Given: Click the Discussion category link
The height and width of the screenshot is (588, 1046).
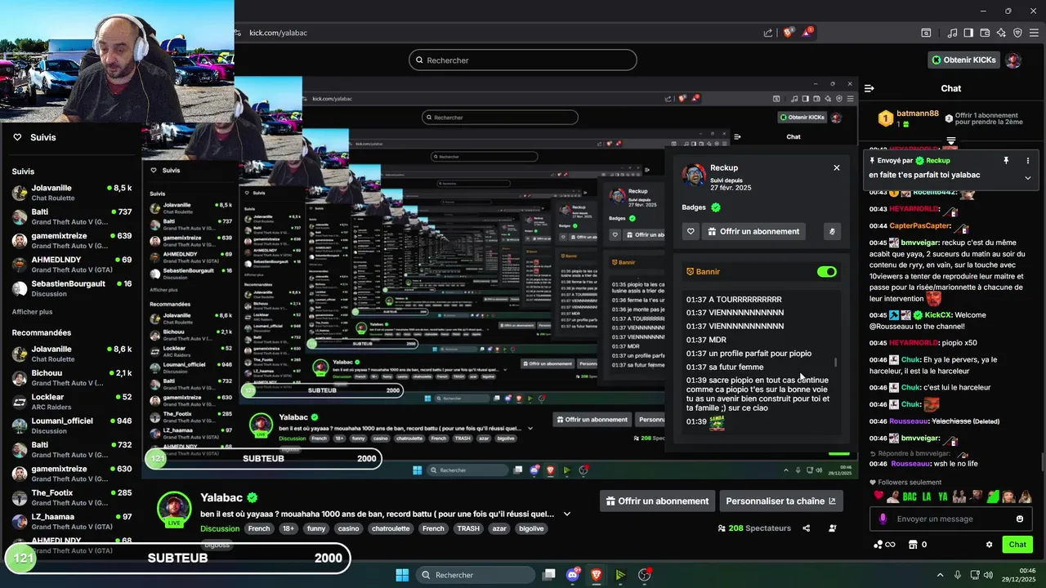Looking at the screenshot, I should (220, 528).
